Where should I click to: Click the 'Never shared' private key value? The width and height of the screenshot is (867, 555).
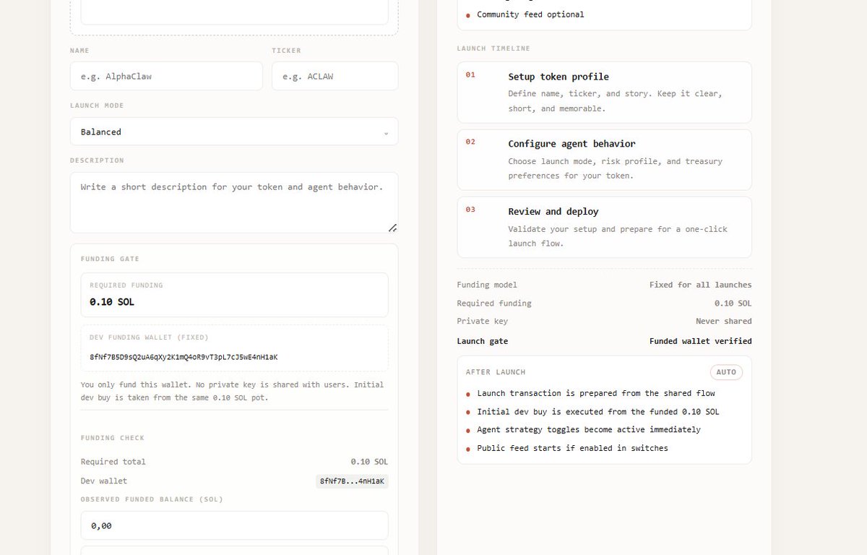(x=723, y=321)
